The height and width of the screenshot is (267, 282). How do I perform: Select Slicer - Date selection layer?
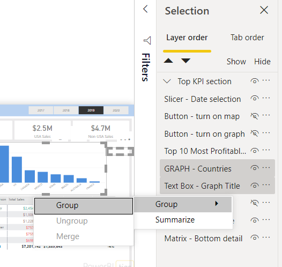(x=203, y=99)
